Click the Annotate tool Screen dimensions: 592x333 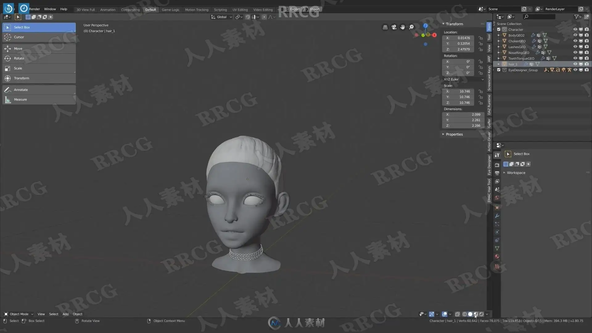[21, 90]
